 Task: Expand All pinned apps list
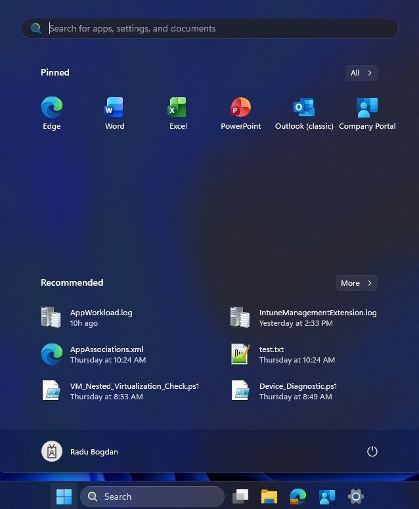tap(361, 73)
